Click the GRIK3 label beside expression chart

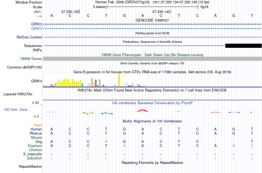36,81
